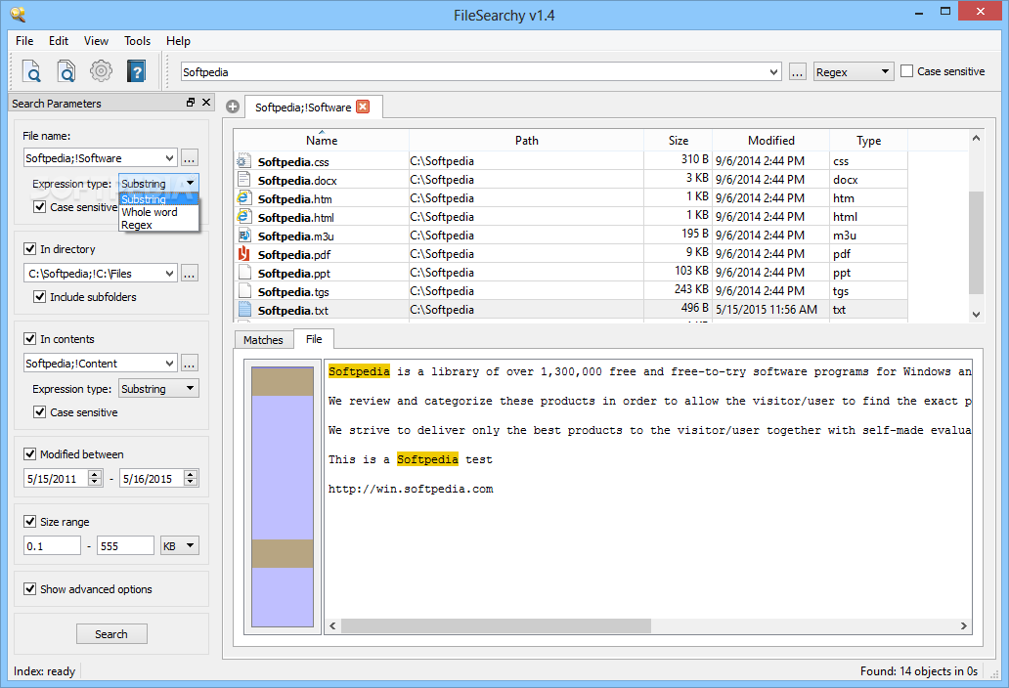Click the maximum size field showing 555
This screenshot has height=688, width=1009.
click(x=125, y=546)
